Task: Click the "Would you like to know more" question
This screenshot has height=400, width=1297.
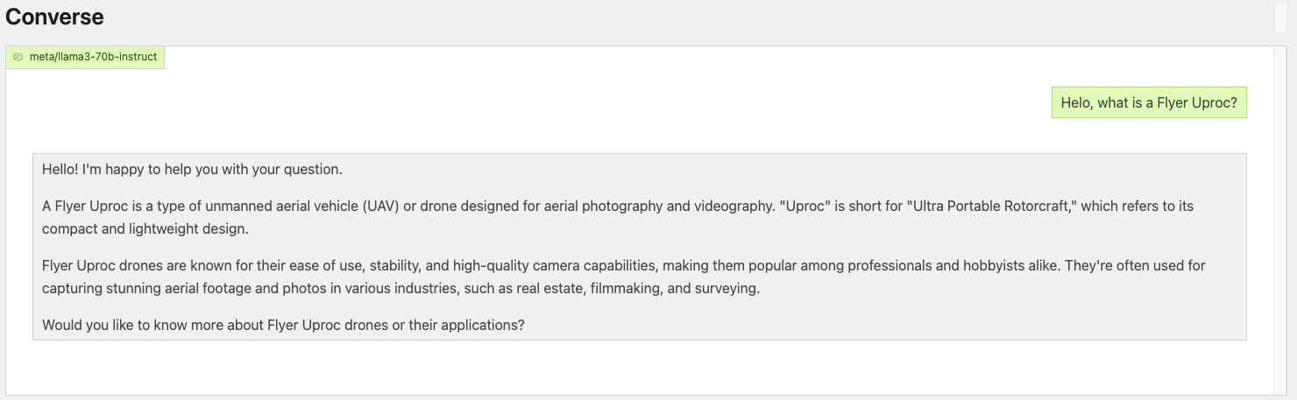Action: coord(283,325)
